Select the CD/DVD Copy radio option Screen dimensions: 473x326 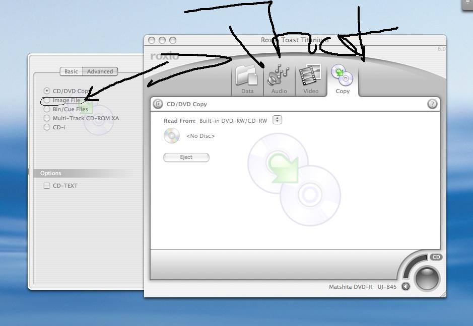click(47, 91)
